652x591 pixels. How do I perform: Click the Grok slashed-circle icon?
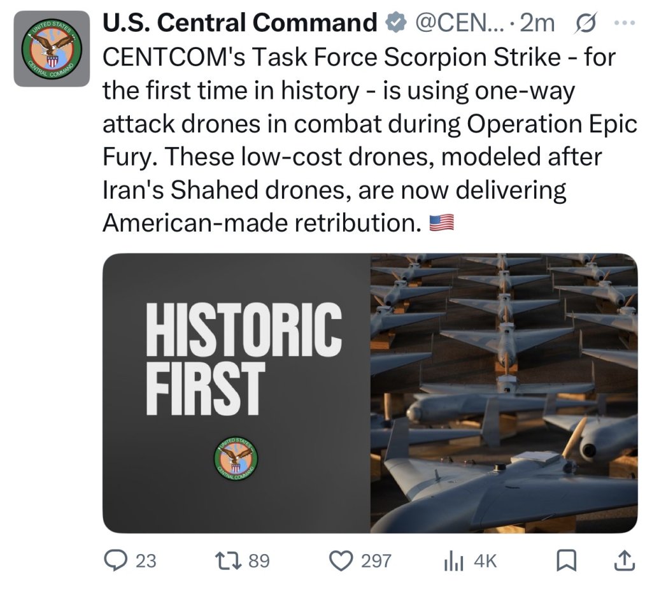point(586,22)
